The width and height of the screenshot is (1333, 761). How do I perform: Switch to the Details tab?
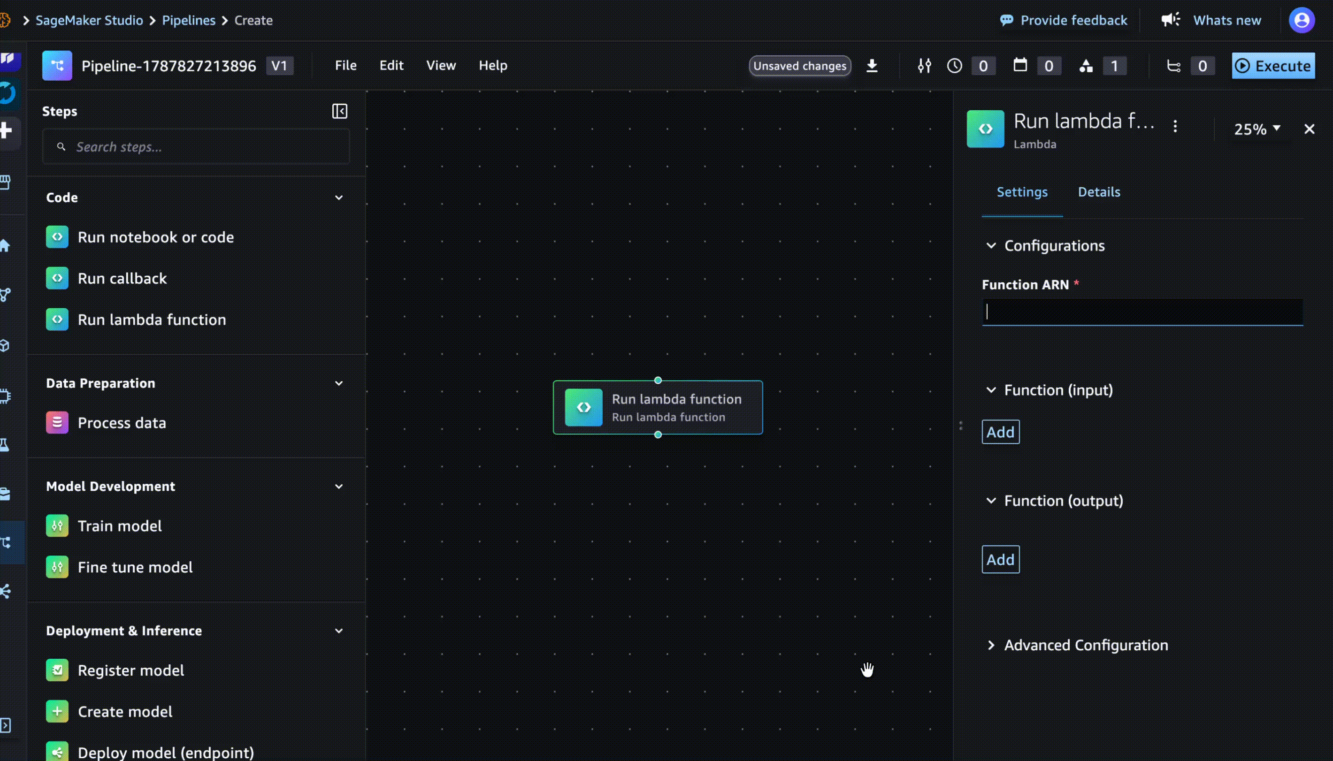coord(1099,192)
